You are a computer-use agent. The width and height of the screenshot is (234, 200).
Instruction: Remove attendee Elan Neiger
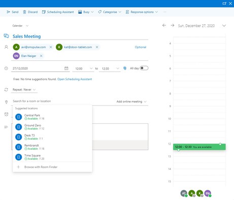point(41,56)
